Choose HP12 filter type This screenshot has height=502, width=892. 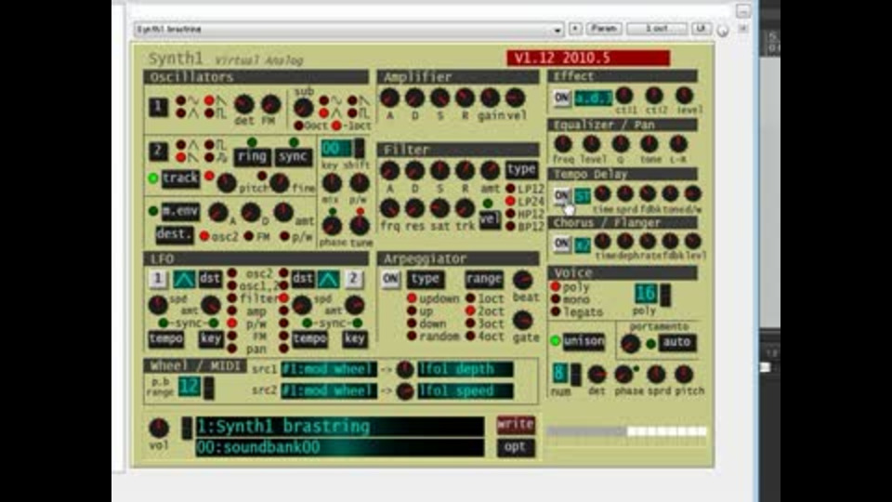pyautogui.click(x=510, y=214)
